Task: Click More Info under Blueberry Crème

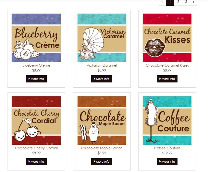Action: click(36, 79)
